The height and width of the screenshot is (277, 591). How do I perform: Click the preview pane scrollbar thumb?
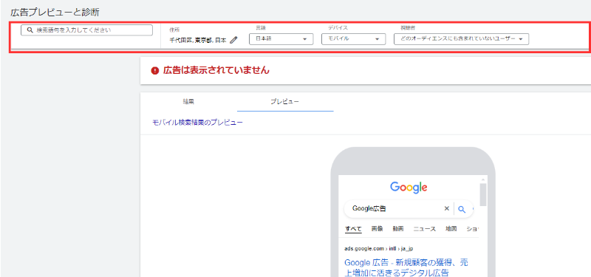(483, 194)
